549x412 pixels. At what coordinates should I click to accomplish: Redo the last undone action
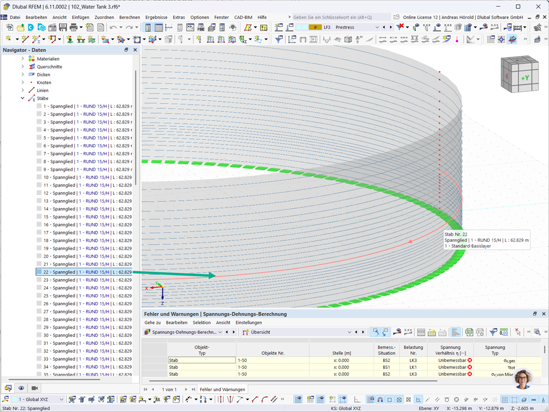129,27
